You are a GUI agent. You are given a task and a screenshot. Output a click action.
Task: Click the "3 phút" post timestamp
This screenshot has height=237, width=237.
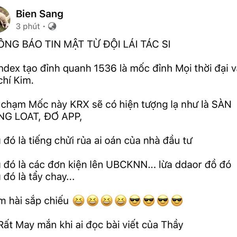tap(28, 26)
